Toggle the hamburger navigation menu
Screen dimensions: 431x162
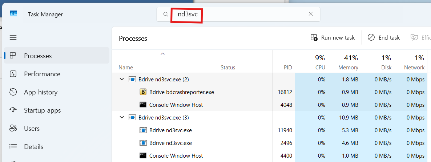[x=13, y=37]
